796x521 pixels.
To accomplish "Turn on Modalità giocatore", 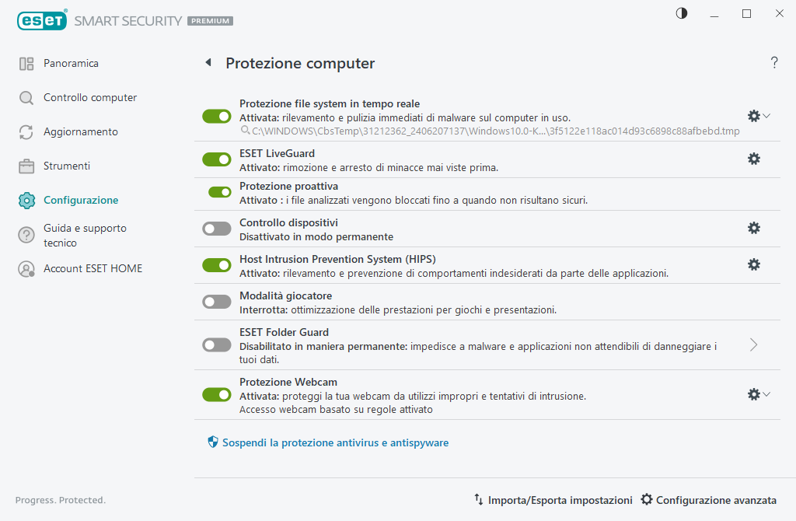I will click(x=216, y=301).
